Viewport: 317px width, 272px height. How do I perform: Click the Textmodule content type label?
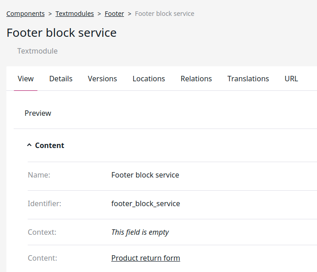pyautogui.click(x=37, y=51)
